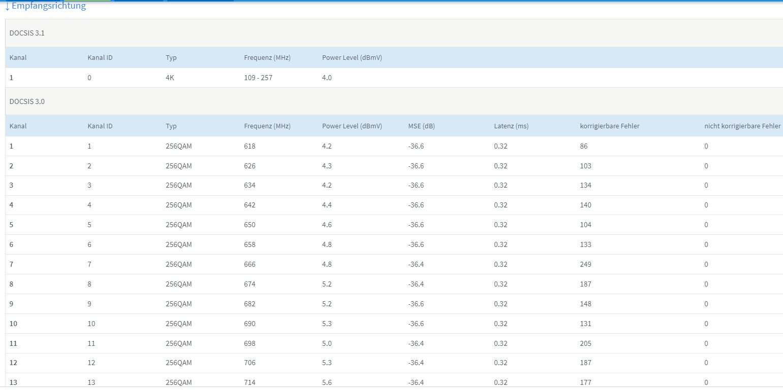Select the 4.4 power level cell
This screenshot has height=390, width=783.
[x=327, y=205]
